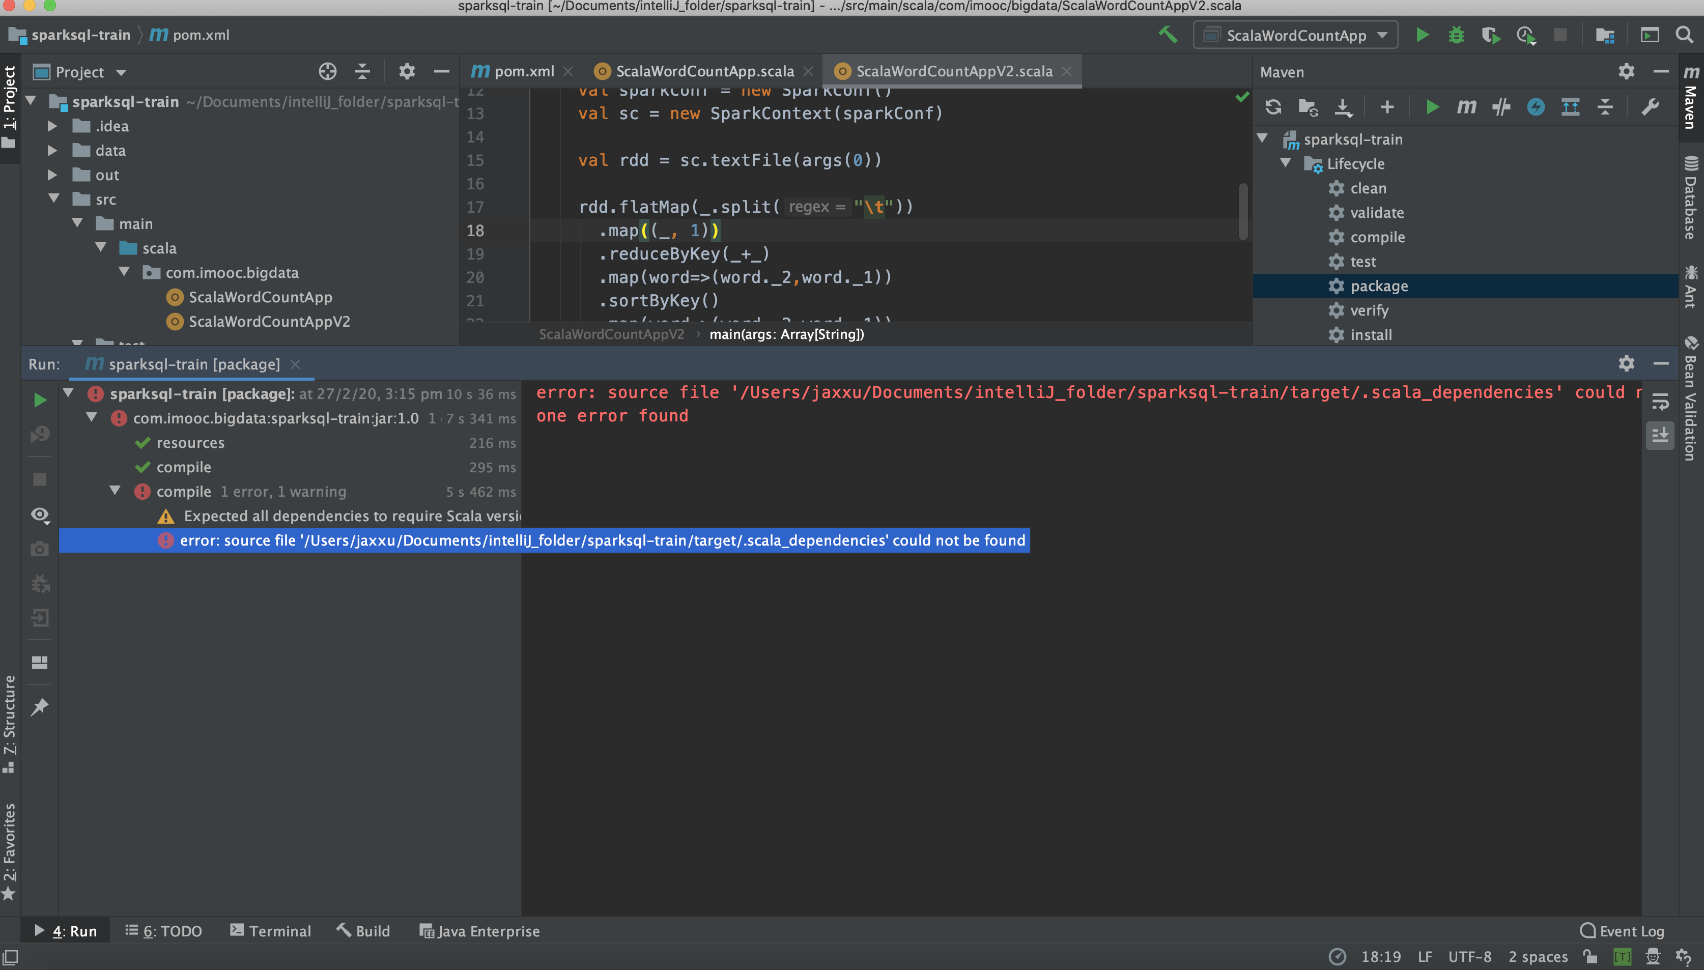Open the Build tool window
The height and width of the screenshot is (970, 1704).
[x=363, y=931]
